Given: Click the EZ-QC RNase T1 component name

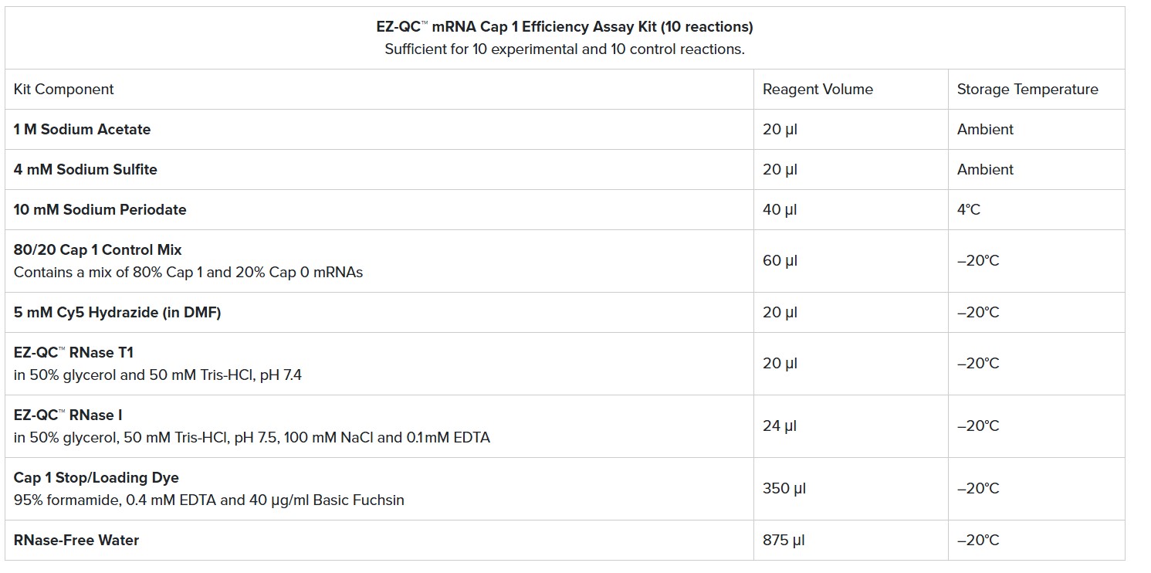Looking at the screenshot, I should pos(73,353).
